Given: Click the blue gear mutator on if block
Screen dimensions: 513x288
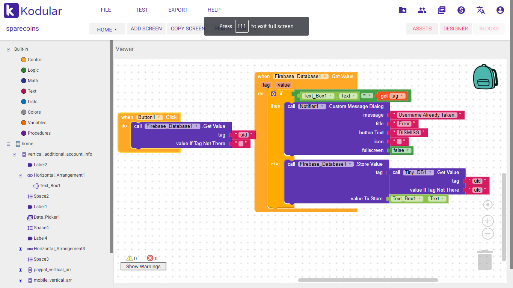Looking at the screenshot, I should [273, 94].
